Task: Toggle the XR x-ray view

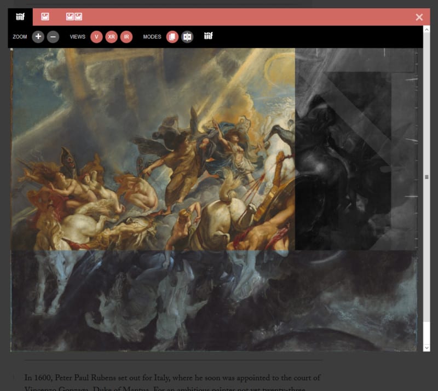Action: click(111, 37)
